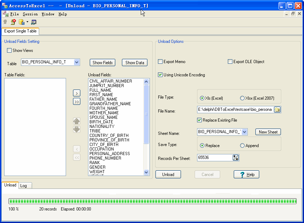Viewport: 304px width, 223px height.
Task: Move field up with up arrow icon
Action: (x=77, y=121)
